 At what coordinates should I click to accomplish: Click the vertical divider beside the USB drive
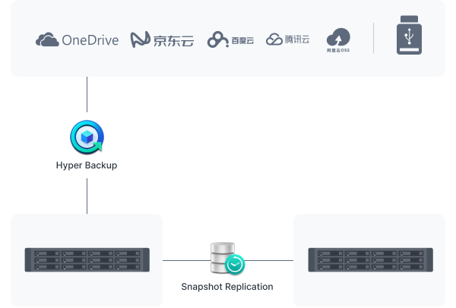pos(373,39)
